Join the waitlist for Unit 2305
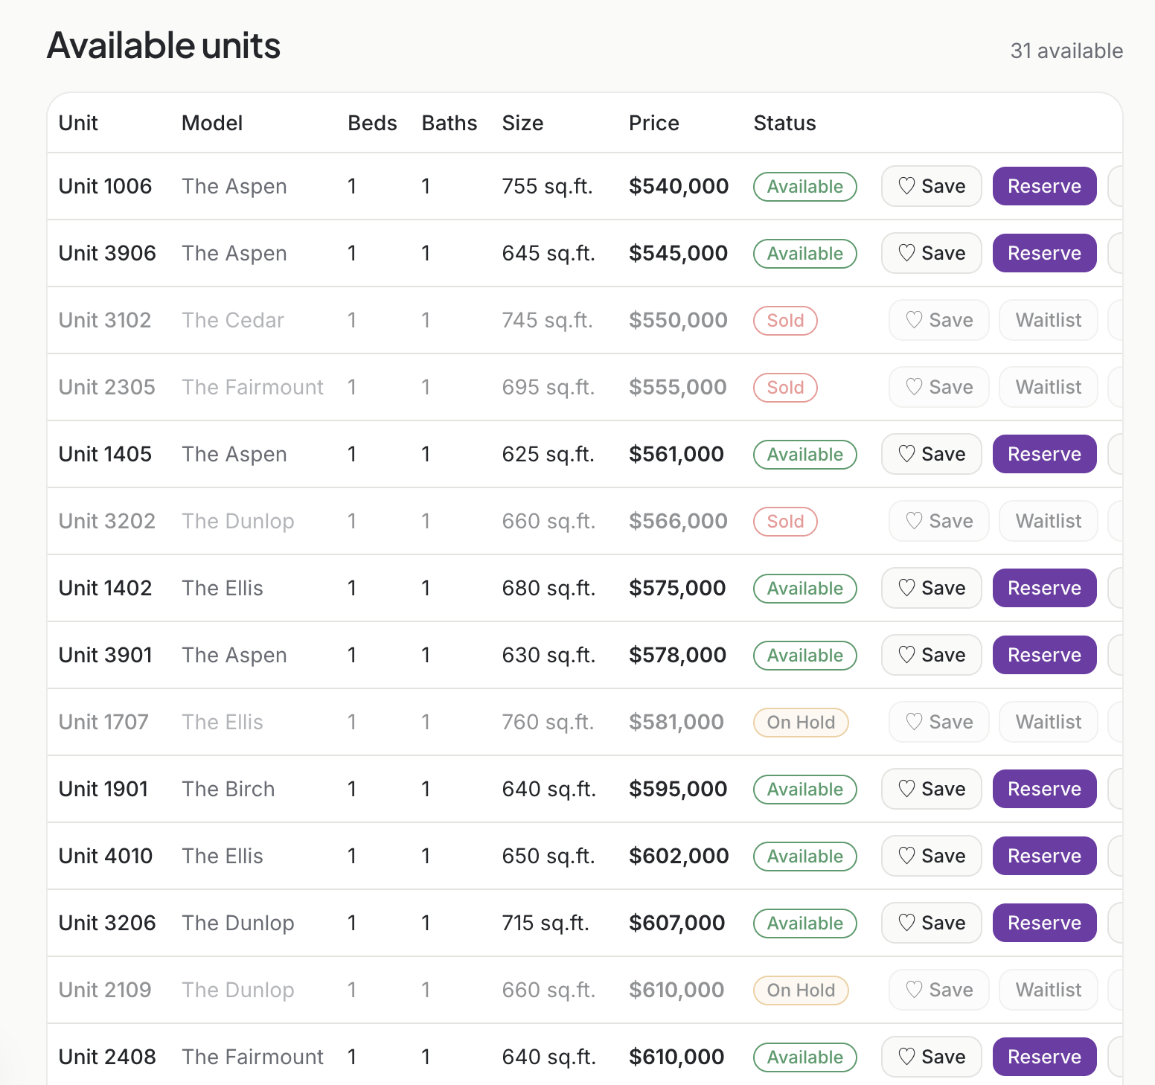Screen dimensions: 1155x1085 click(x=1049, y=387)
